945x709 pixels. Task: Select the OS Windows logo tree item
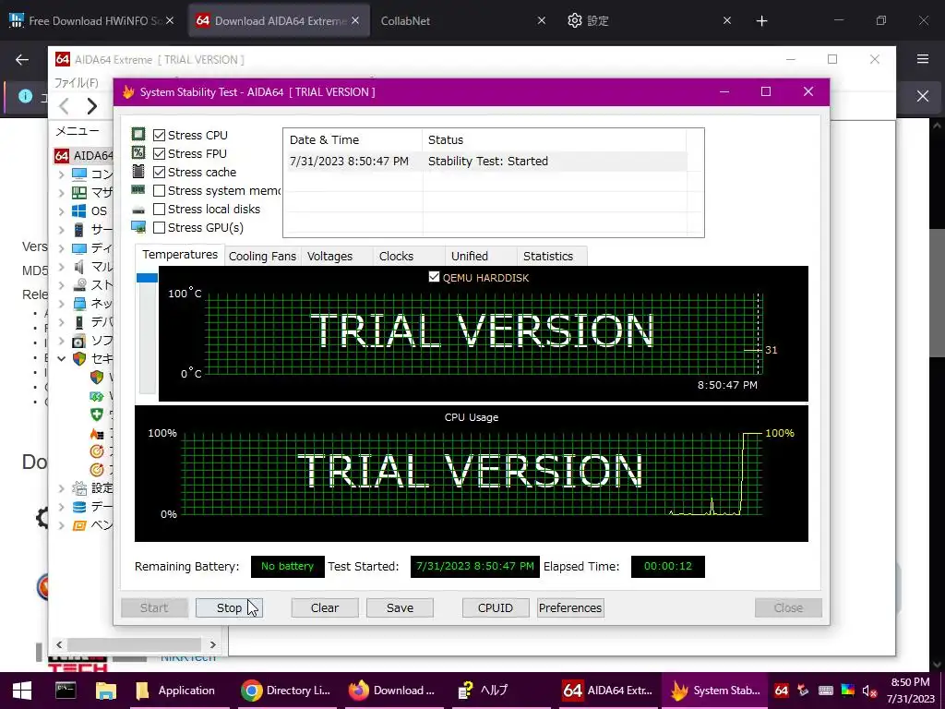click(x=79, y=211)
